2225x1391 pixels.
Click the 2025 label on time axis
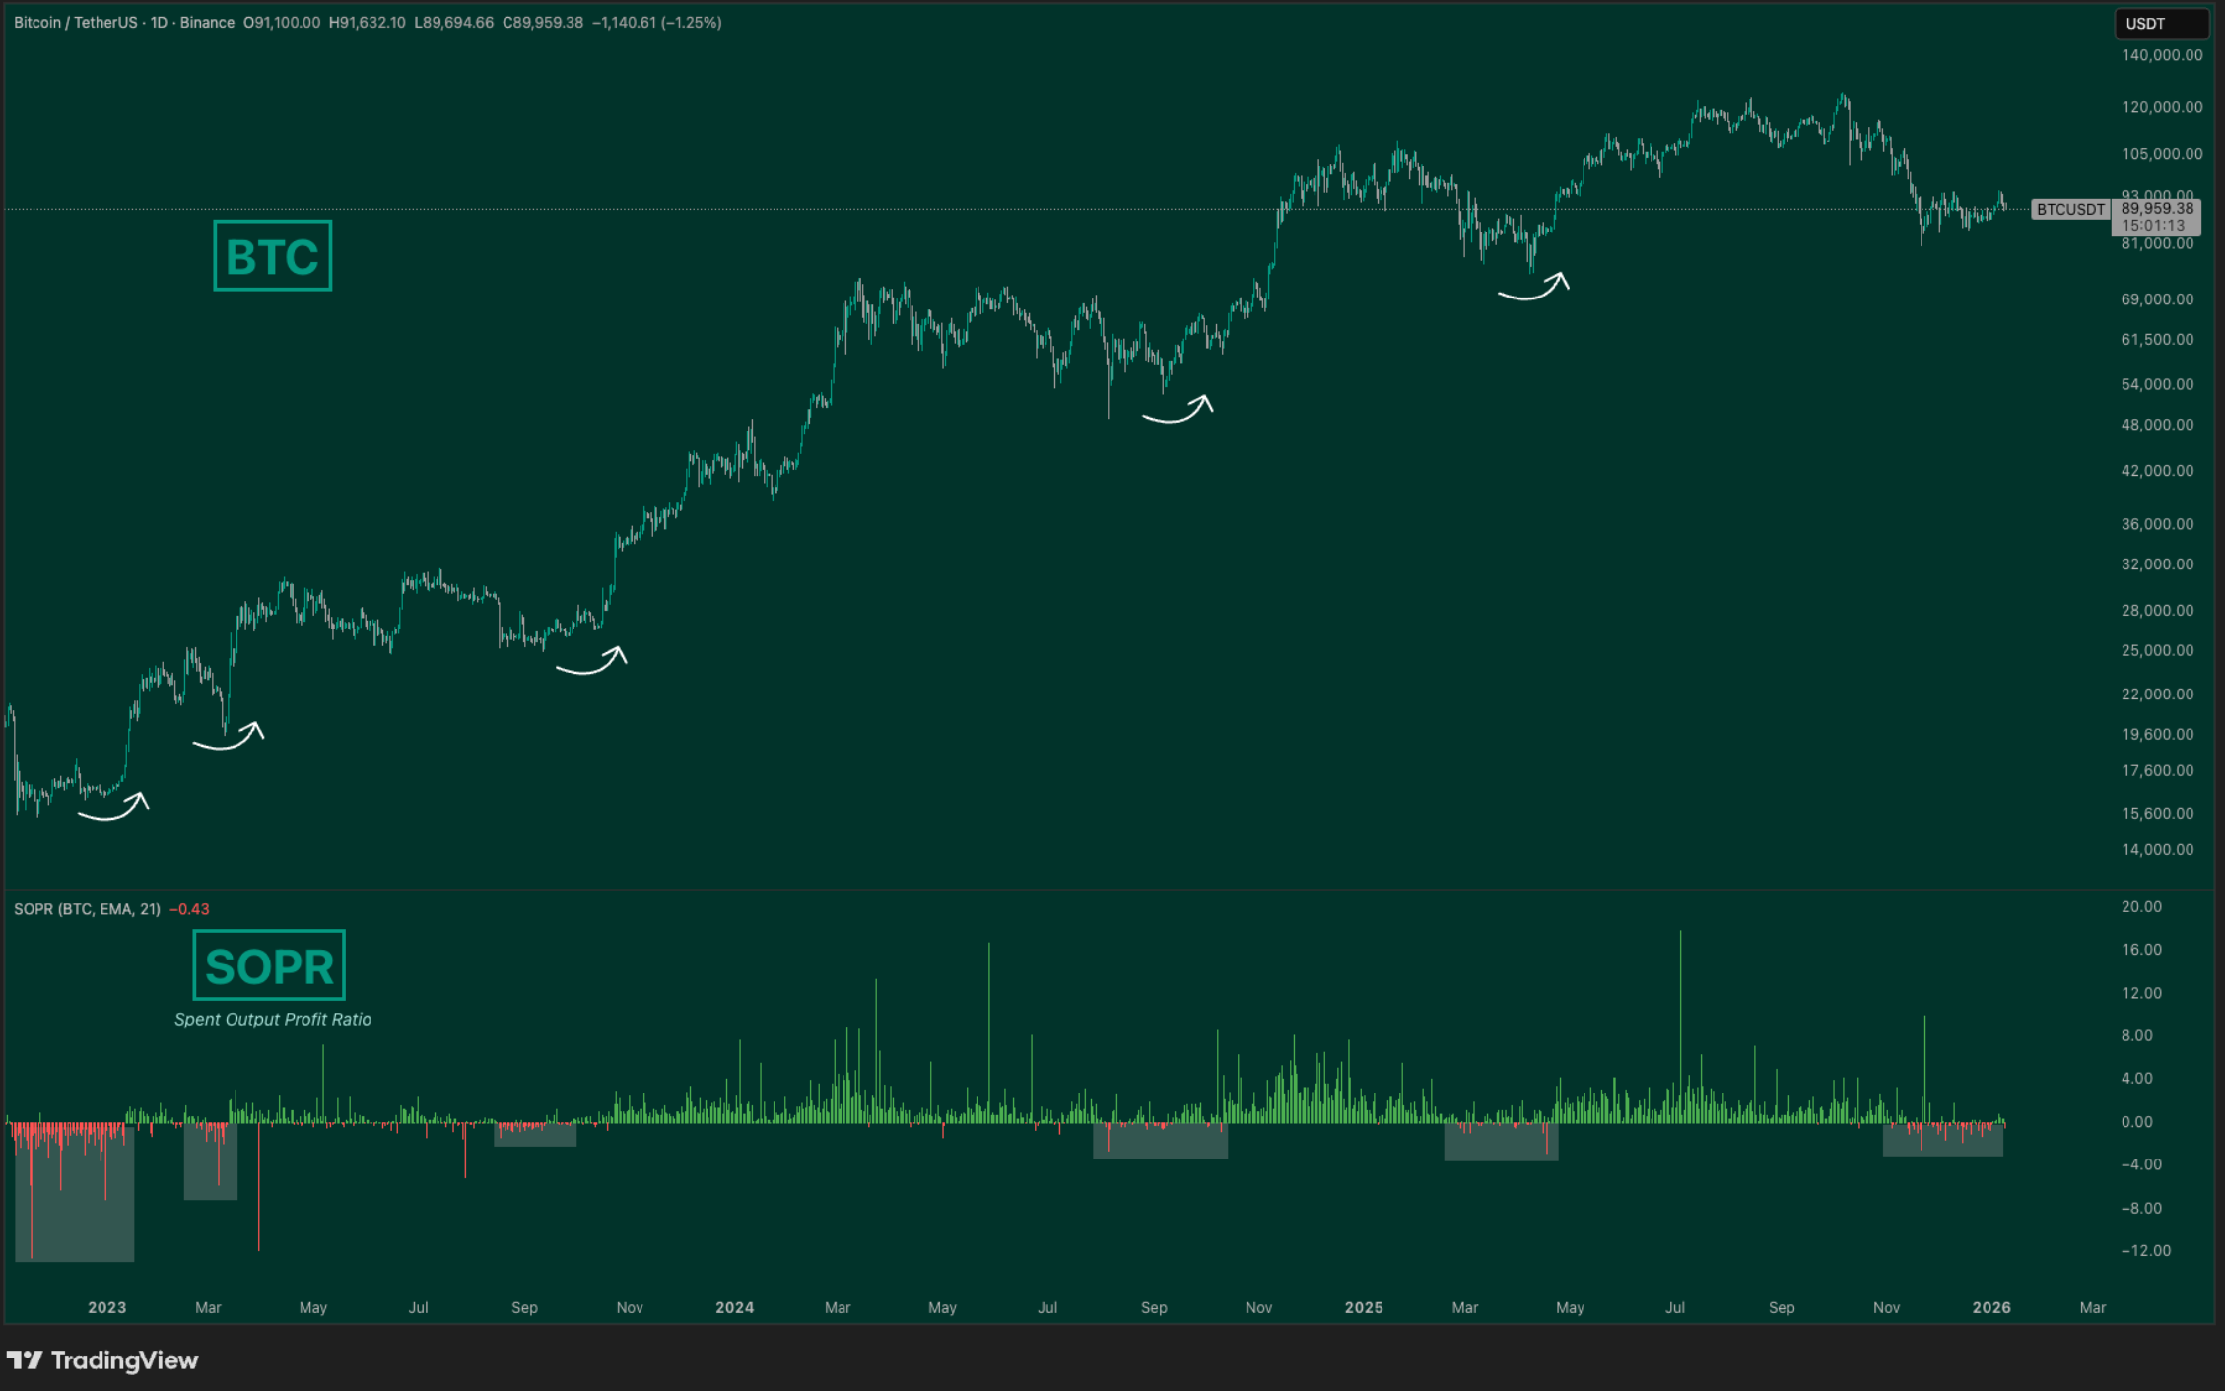pyautogui.click(x=1364, y=1307)
